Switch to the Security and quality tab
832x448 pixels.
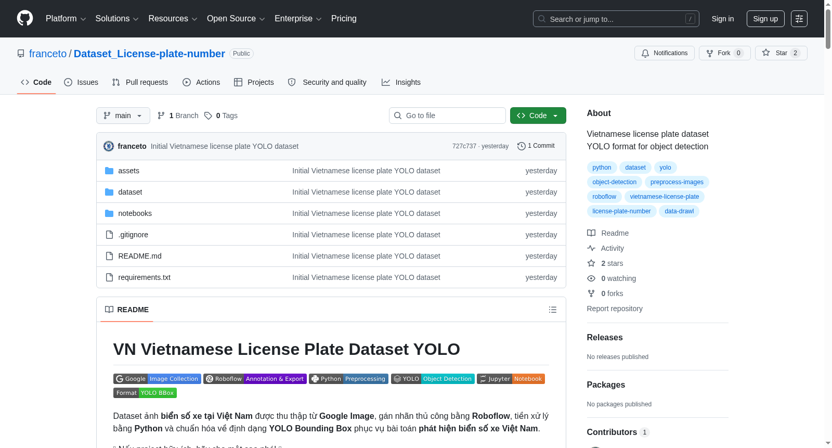pos(327,82)
